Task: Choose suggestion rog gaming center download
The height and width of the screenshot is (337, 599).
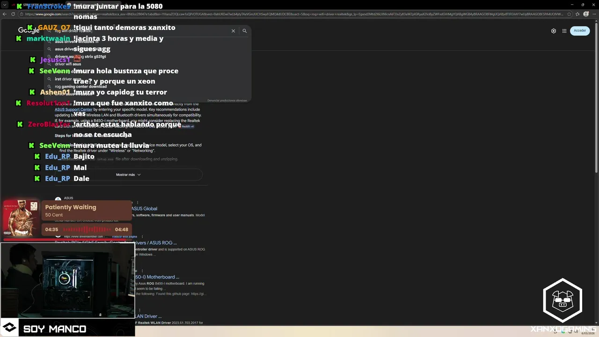Action: click(147, 87)
